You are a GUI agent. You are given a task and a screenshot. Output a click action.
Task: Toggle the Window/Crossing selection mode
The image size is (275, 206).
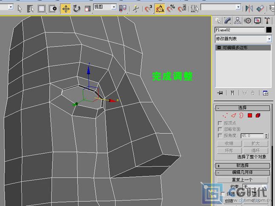53,8
